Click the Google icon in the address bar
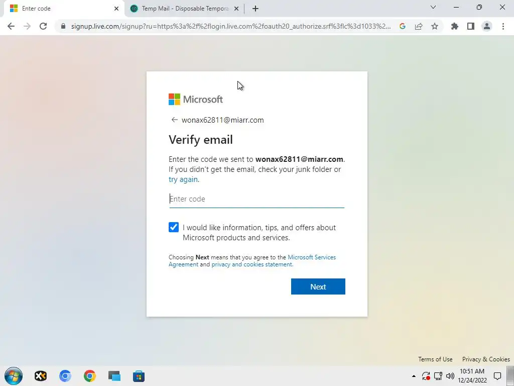 click(403, 26)
